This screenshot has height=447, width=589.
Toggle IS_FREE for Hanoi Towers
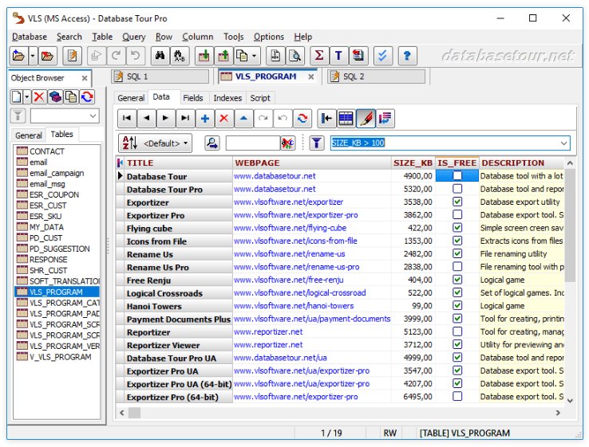pos(457,306)
